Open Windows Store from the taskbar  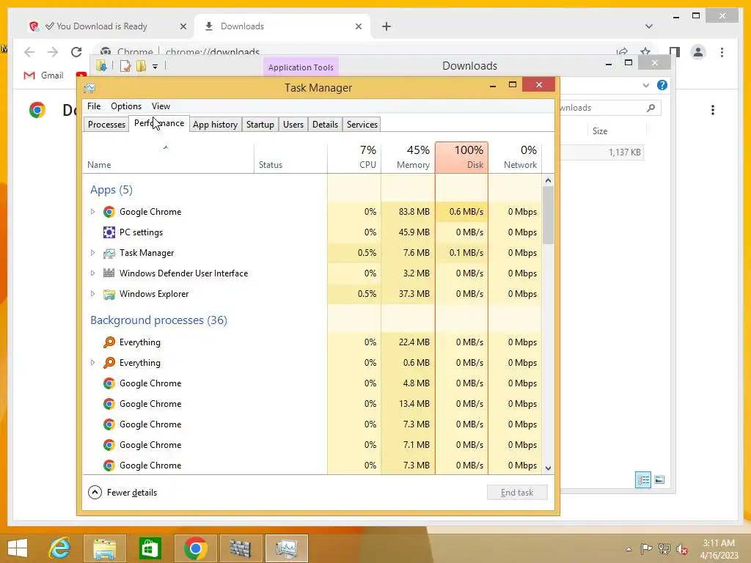150,548
